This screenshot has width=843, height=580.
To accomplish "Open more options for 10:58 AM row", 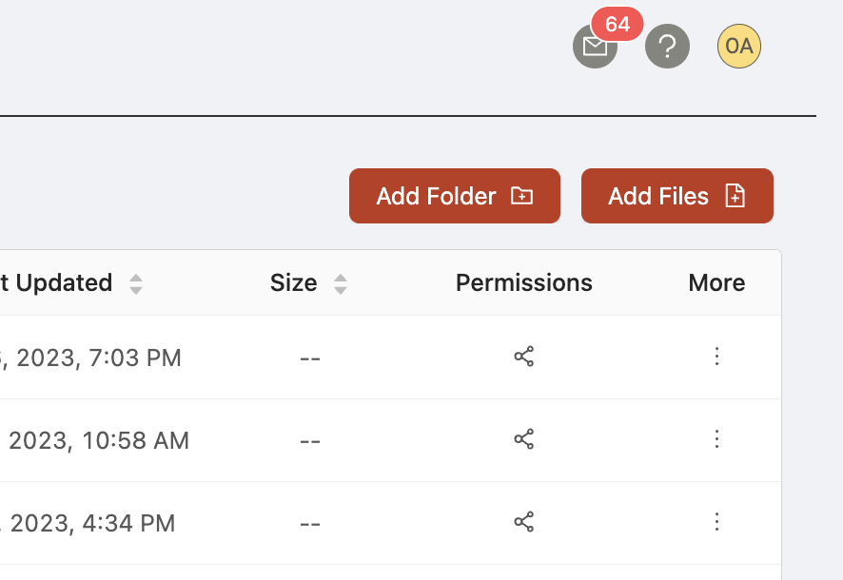I will 716,439.
